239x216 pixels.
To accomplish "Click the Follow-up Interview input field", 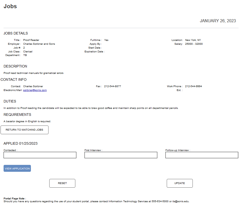I will 201,155.
